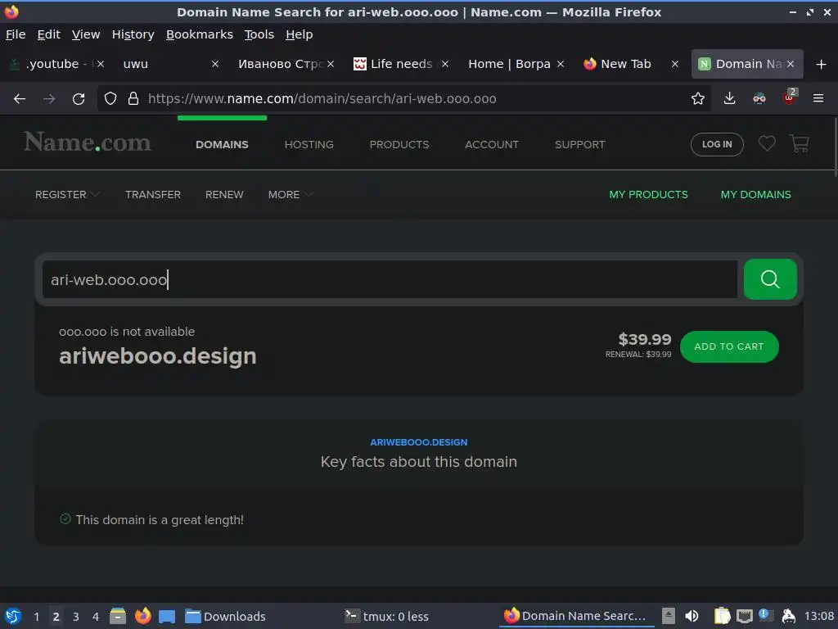Image resolution: width=838 pixels, height=629 pixels.
Task: Open the SUPPORT navigation link
Action: click(x=580, y=144)
